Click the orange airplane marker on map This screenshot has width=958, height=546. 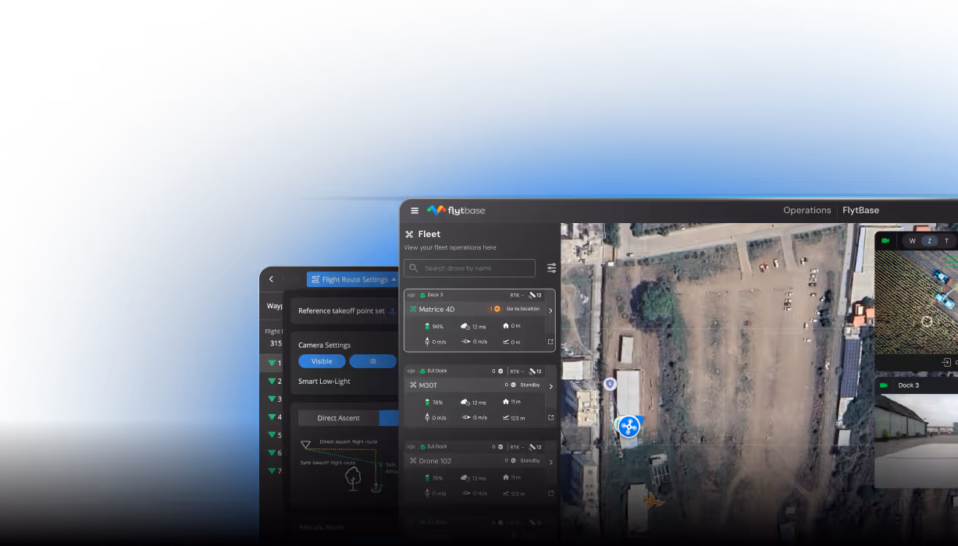654,501
